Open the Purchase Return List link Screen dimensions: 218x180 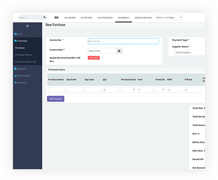coord(25,62)
